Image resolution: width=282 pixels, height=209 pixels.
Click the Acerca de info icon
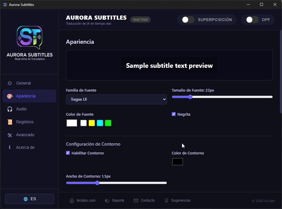click(x=10, y=147)
